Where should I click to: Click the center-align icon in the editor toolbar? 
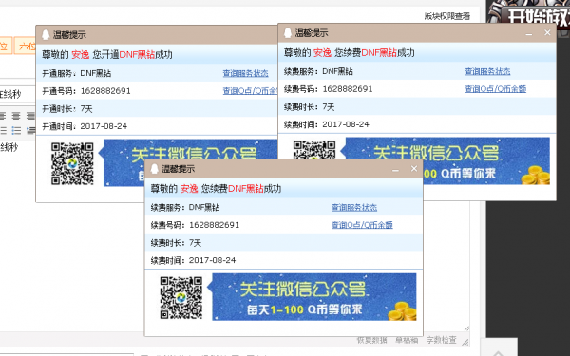[x=16, y=116]
